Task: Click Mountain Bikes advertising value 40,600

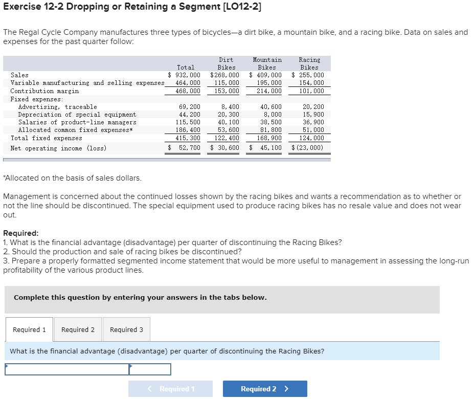Action: coord(271,107)
